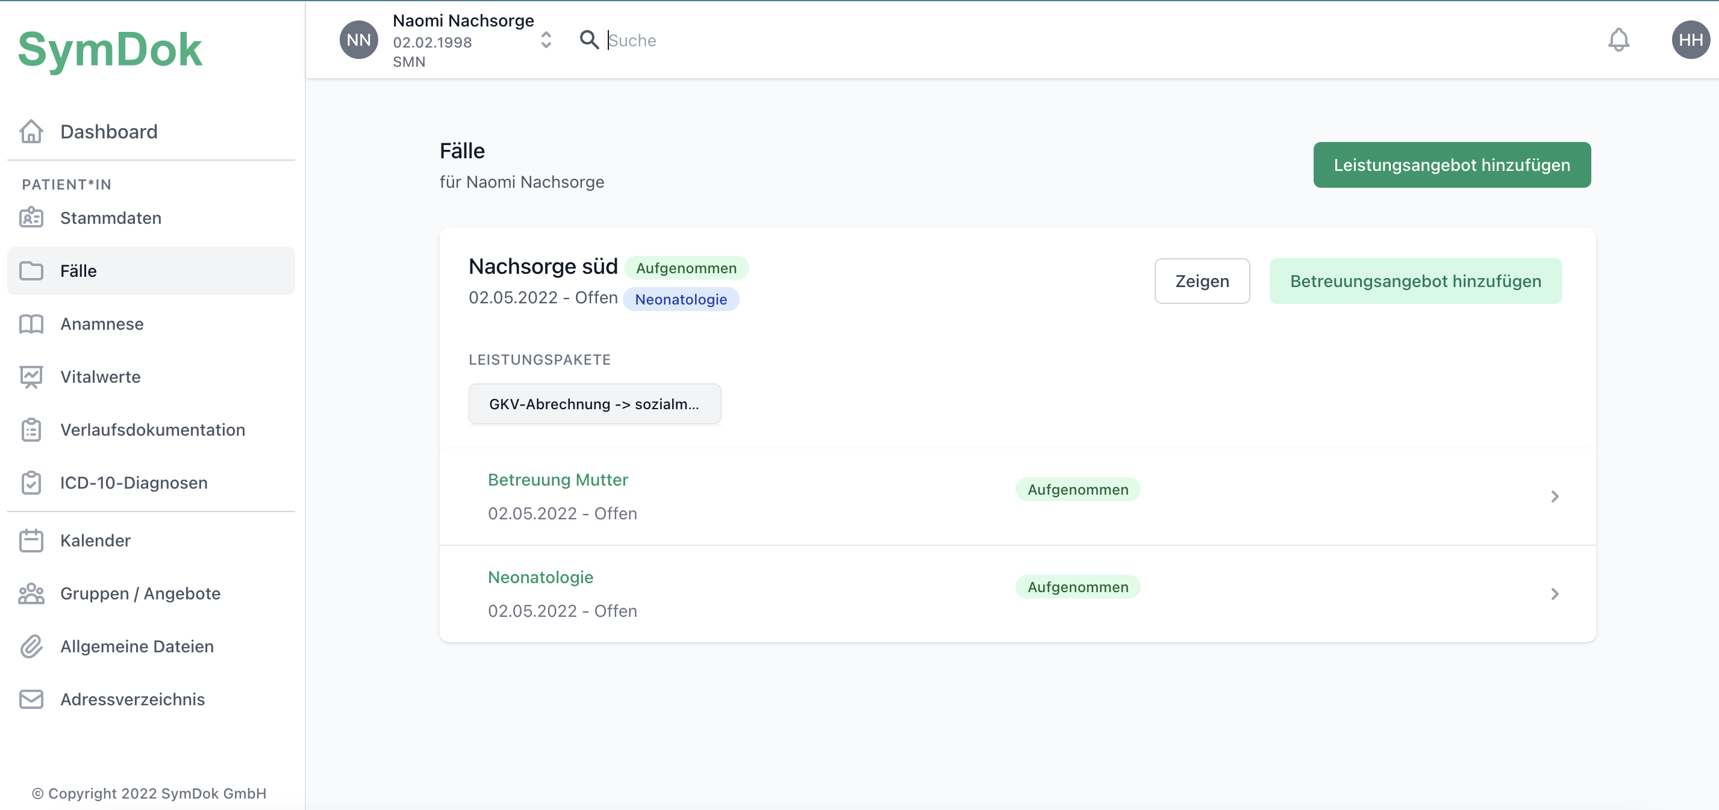The height and width of the screenshot is (810, 1719).
Task: Click the GKV-Abrechnung -> sozialm... package button
Action: click(x=594, y=404)
